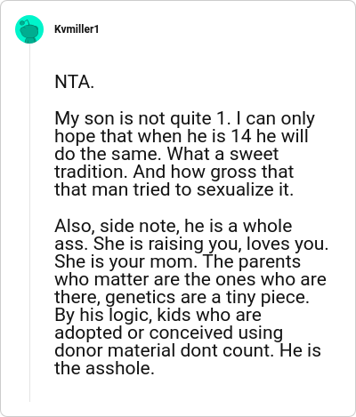Click the line "donor material dont count. He is"
The image size is (356, 417).
188,350
